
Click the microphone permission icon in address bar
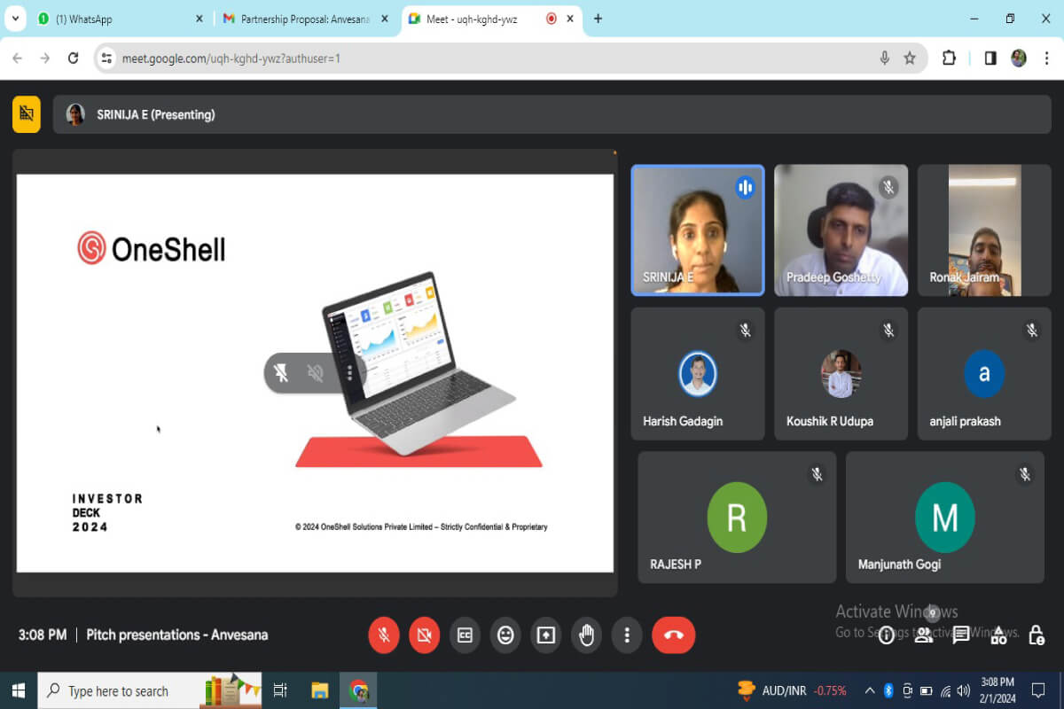884,58
